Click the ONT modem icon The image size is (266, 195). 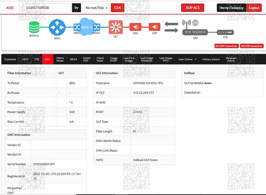coord(195,32)
